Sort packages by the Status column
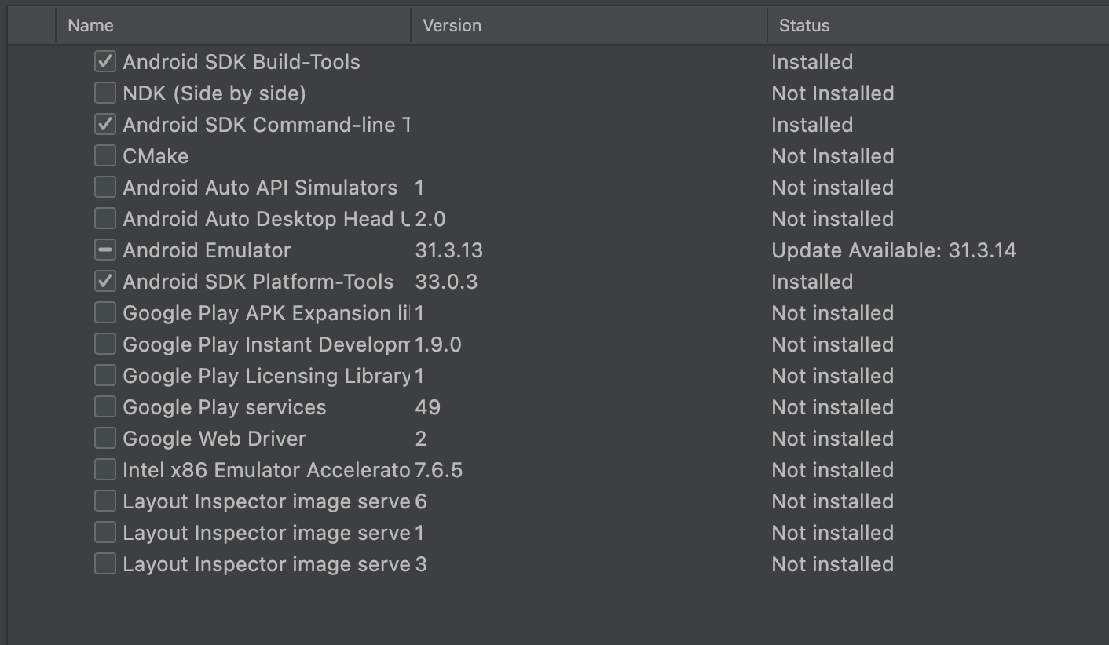This screenshot has width=1109, height=645. (x=803, y=25)
